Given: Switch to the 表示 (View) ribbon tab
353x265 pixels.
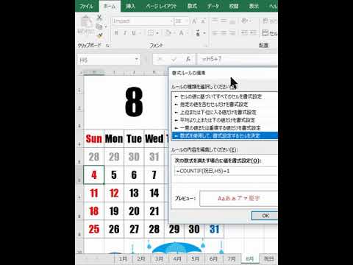Looking at the screenshot, I should point(254,6).
